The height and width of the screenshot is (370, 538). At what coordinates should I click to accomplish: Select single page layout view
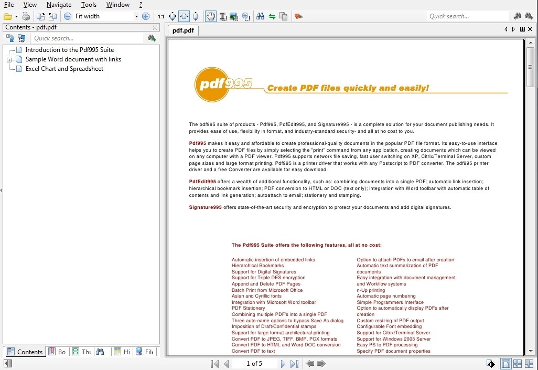[x=505, y=364]
